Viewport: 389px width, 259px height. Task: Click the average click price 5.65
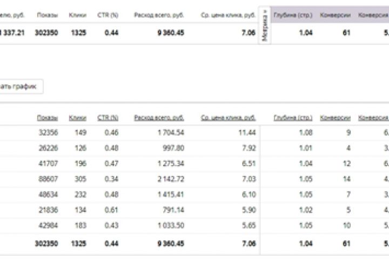249,226
